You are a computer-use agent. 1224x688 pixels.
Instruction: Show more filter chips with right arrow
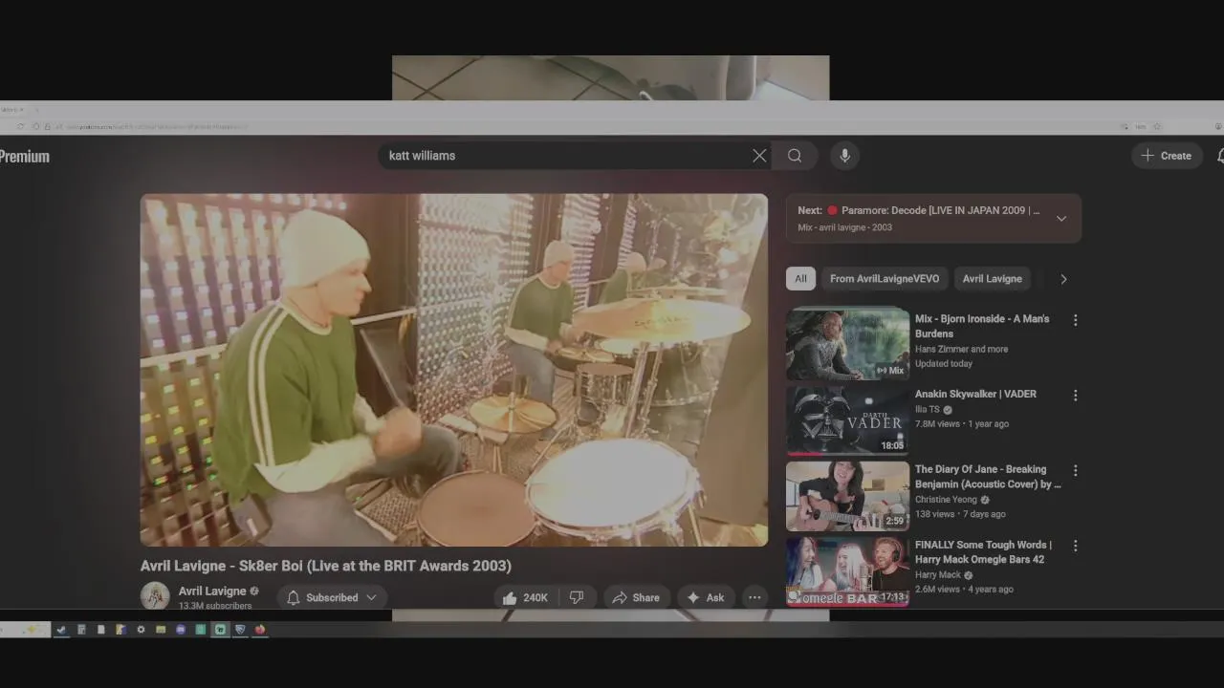point(1063,279)
